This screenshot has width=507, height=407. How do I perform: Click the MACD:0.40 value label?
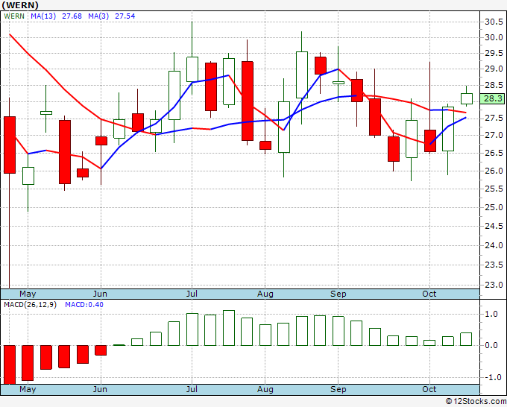84,305
